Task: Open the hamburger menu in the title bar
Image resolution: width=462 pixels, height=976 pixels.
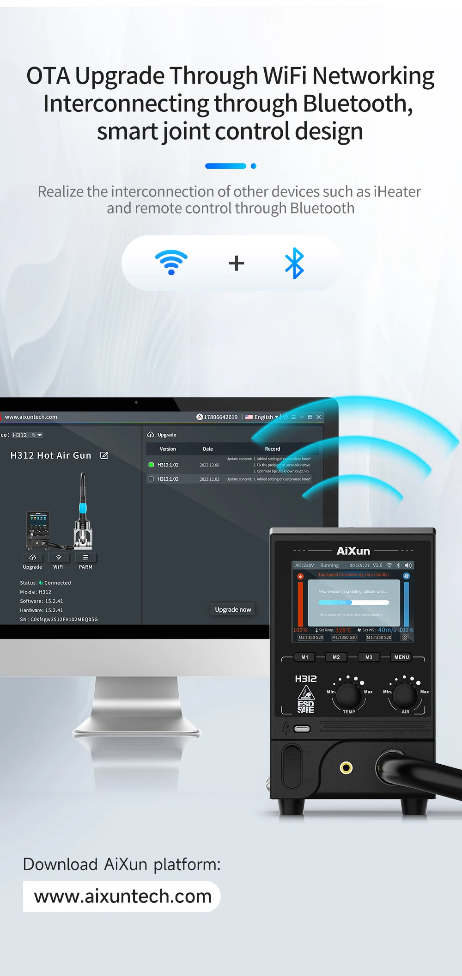Action: point(293,417)
